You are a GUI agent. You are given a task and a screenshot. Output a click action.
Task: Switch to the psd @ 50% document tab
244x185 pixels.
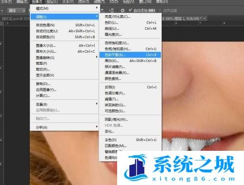(16, 19)
